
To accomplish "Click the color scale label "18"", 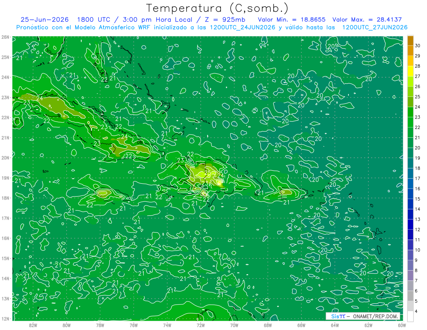I will coord(418,168).
